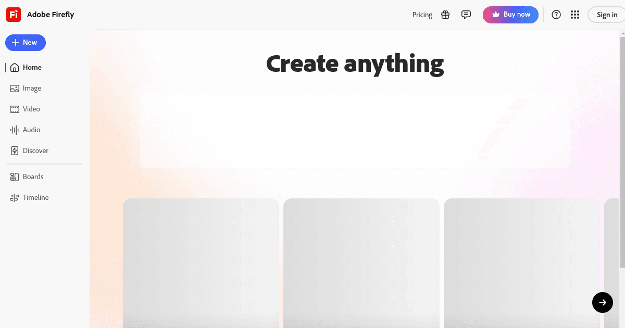Open the Image section
Screen dimensions: 625x328
[26, 89]
